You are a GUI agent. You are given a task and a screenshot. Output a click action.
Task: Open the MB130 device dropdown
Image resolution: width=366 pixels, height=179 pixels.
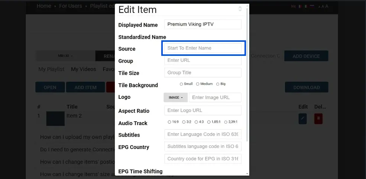65,56
